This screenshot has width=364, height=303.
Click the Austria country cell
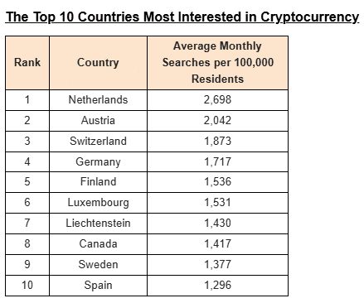[x=98, y=121]
